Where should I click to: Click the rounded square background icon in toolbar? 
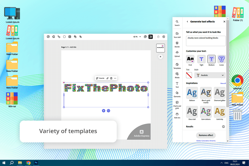(64, 37)
